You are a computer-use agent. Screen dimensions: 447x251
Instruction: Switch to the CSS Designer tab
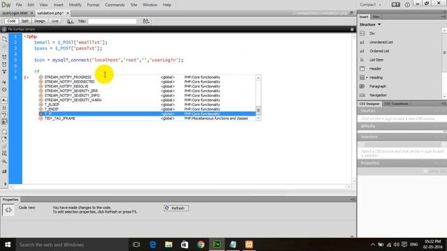tap(369, 104)
